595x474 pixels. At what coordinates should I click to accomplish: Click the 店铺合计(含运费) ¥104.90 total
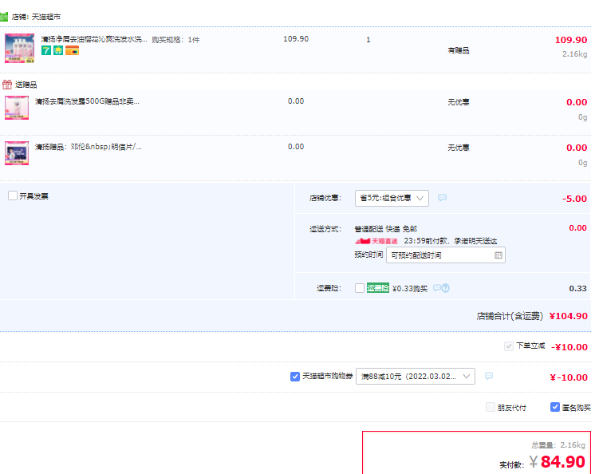pos(532,316)
